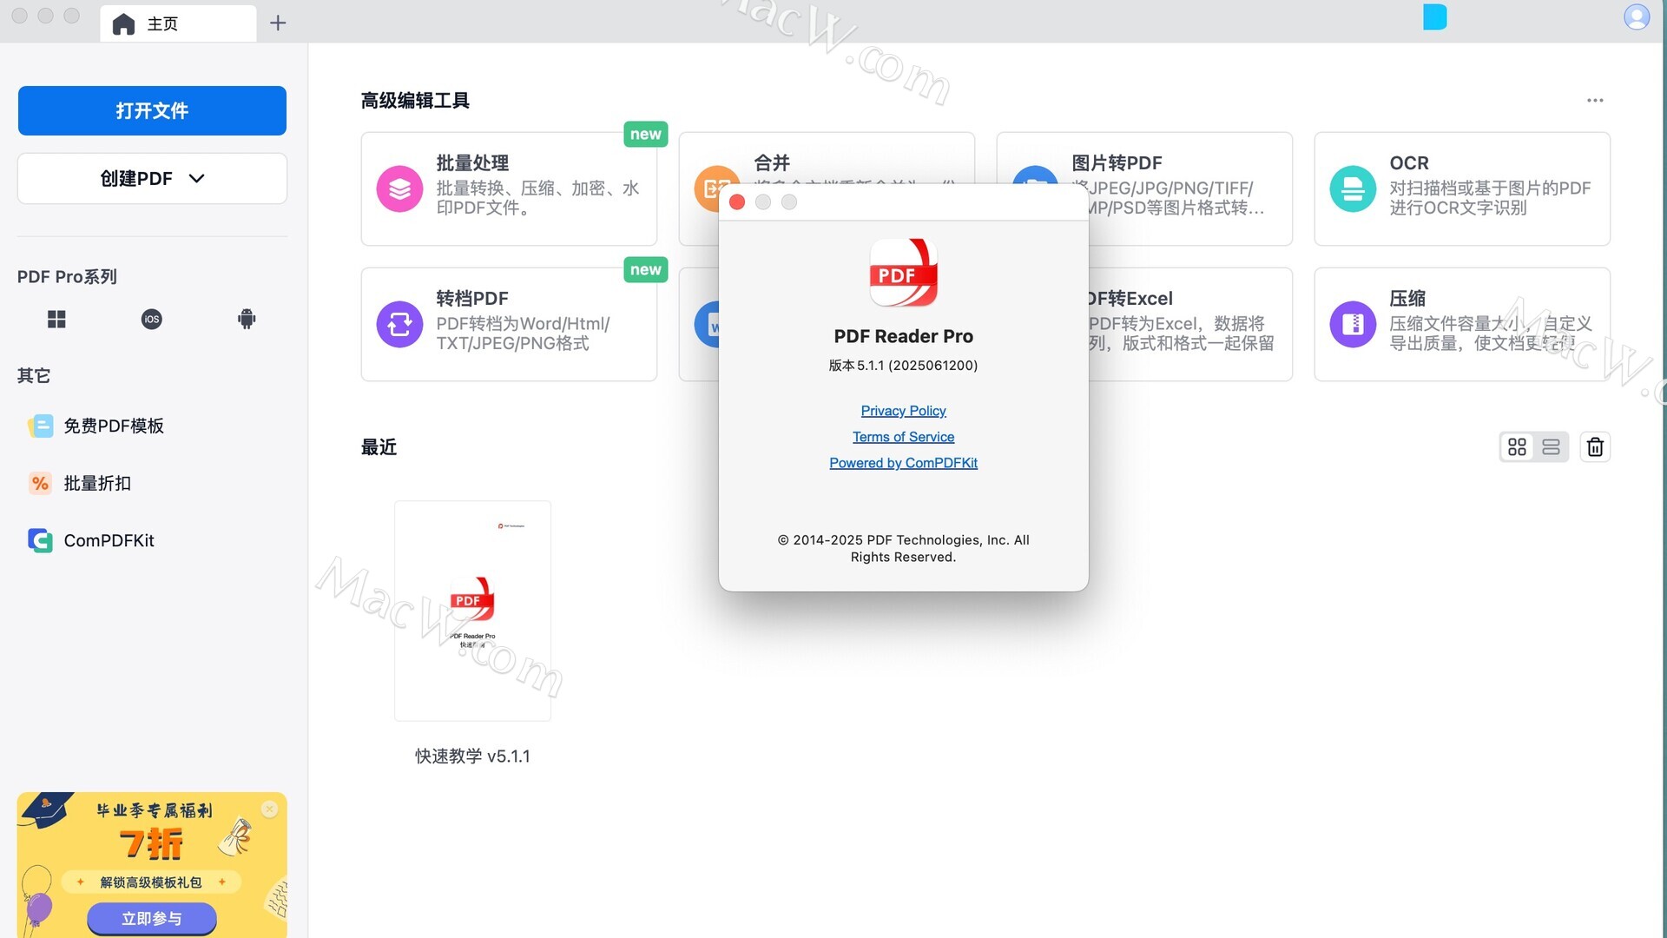Open the ComPDFKit sidebar item label
Viewport: 1667px width, 938px height.
click(109, 540)
